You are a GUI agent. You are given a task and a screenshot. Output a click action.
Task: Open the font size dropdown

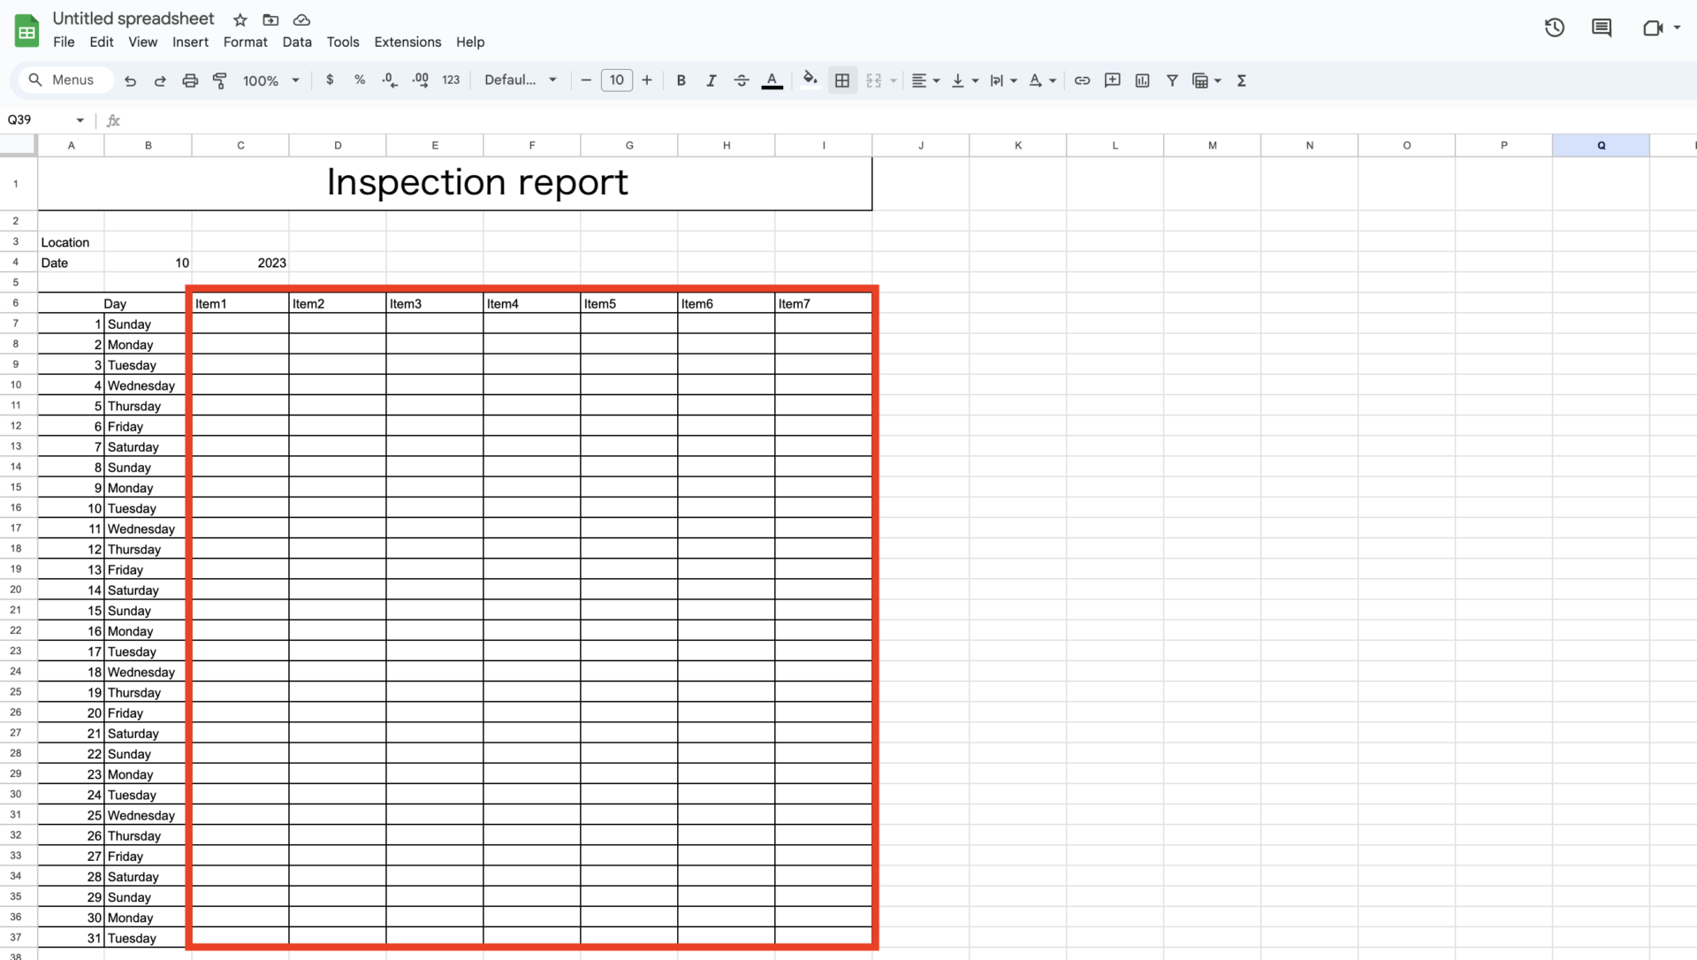point(616,80)
